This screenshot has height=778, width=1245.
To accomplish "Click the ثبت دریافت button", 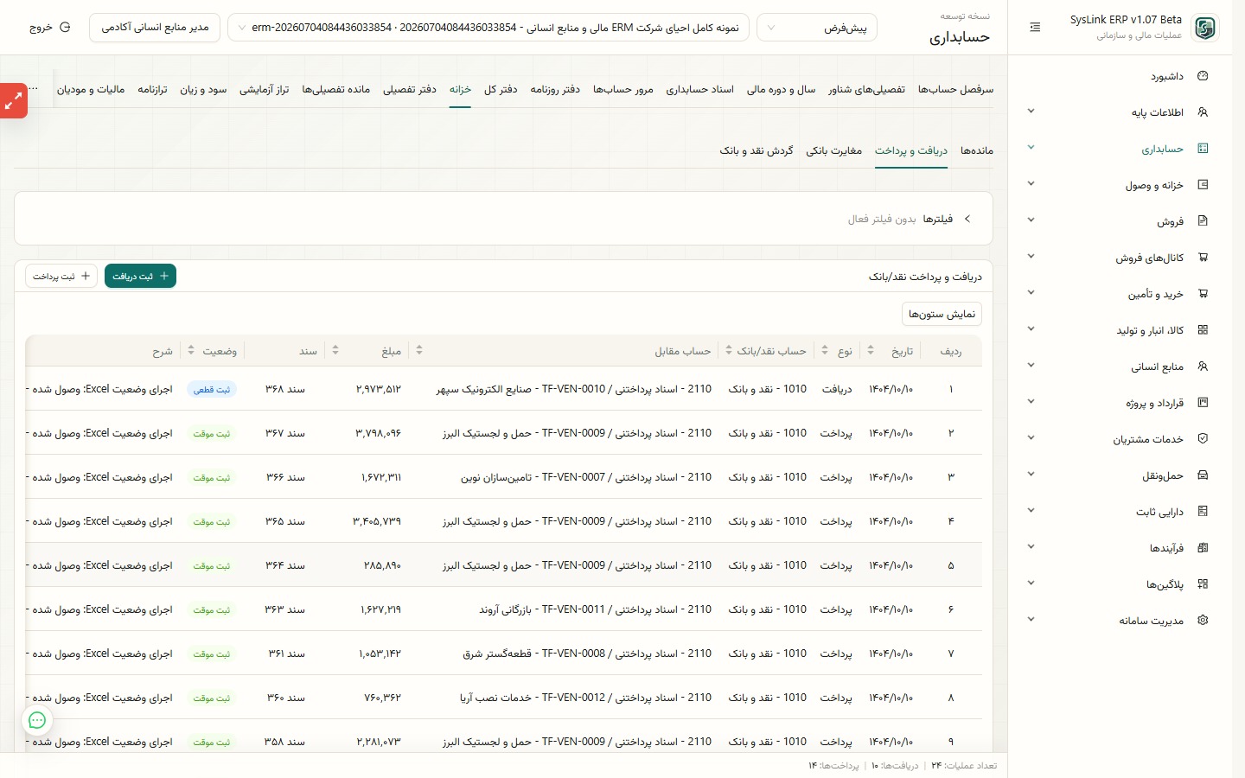I will point(140,276).
